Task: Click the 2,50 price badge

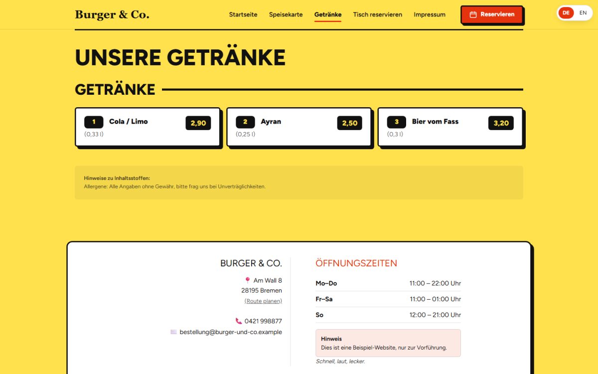Action: click(350, 123)
